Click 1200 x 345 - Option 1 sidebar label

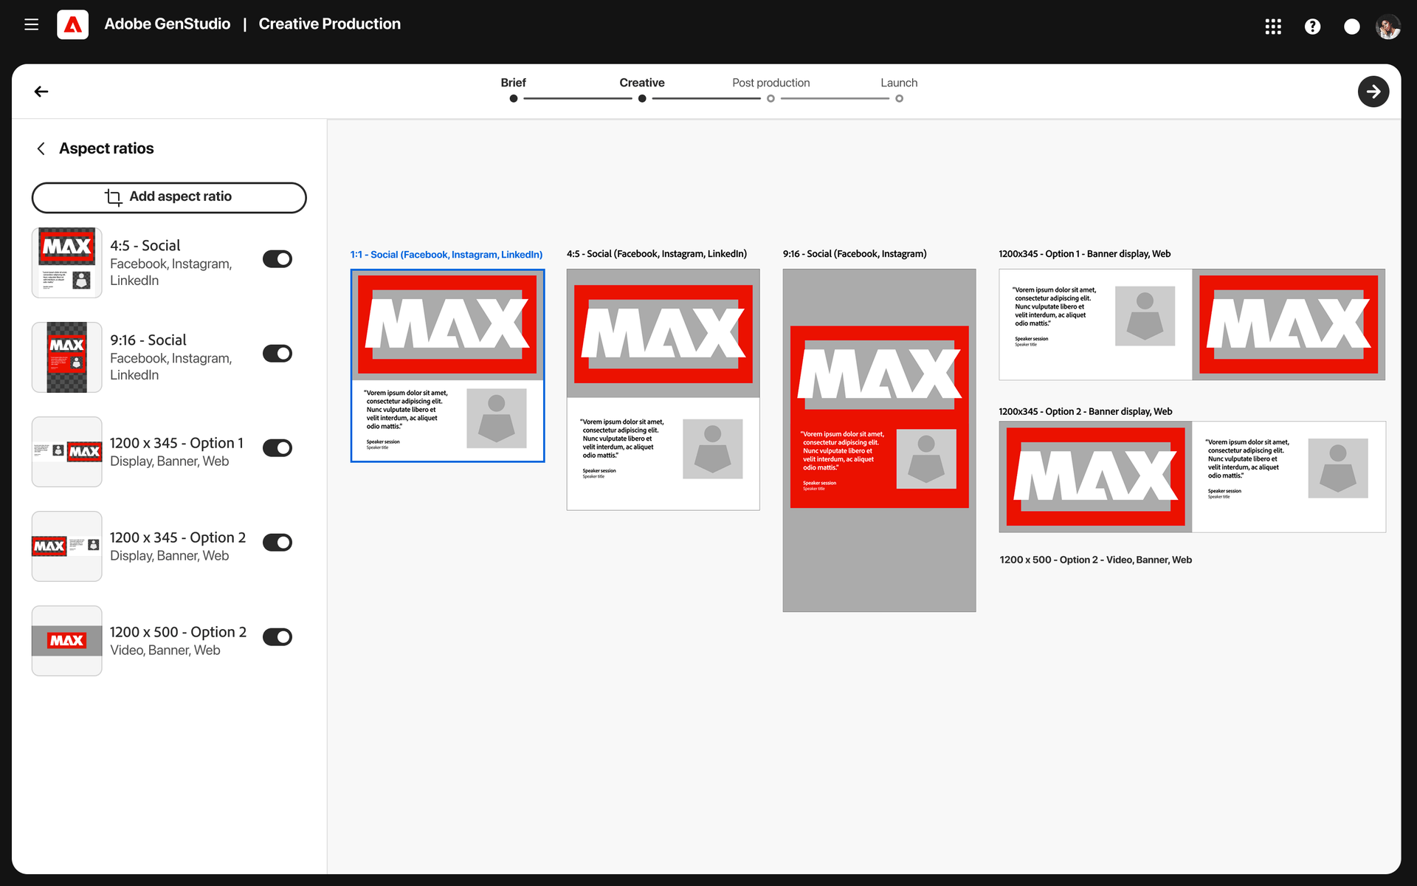pos(176,443)
